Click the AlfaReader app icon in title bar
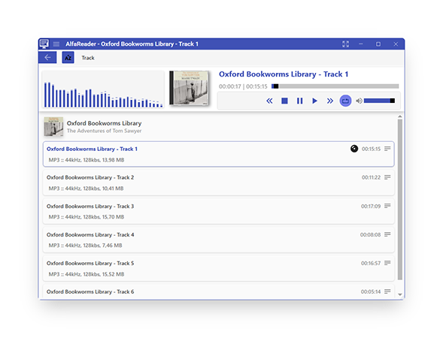The width and height of the screenshot is (443, 338). click(x=44, y=44)
